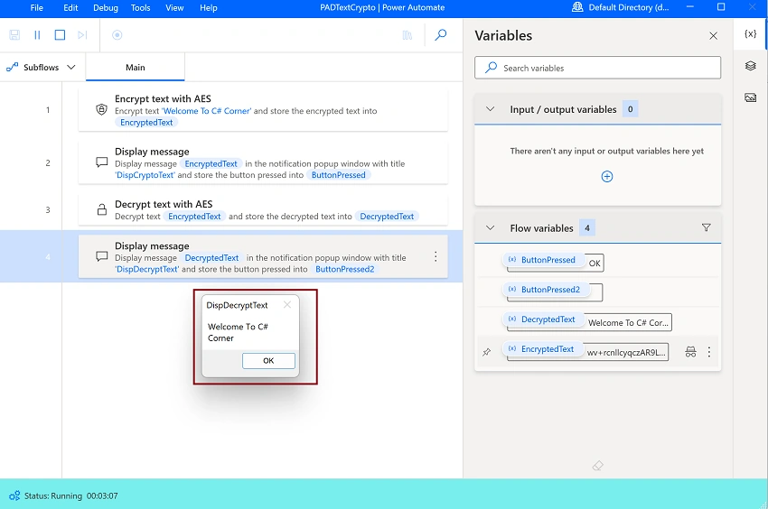The image size is (768, 509).
Task: Click the Decrypt text with AES lock icon
Action: pos(102,209)
